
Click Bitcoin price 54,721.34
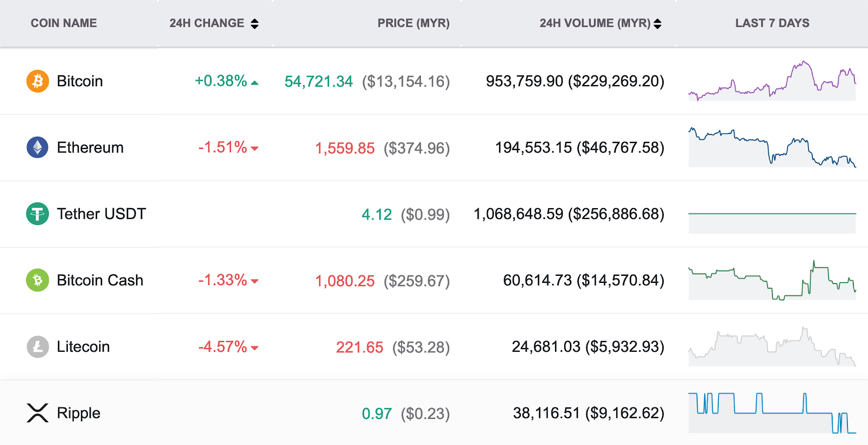tap(318, 81)
